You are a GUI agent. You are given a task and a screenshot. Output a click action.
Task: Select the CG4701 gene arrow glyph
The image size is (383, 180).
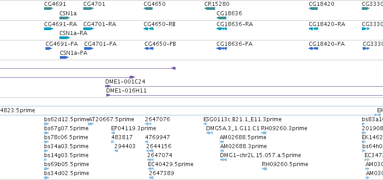click(88, 9)
